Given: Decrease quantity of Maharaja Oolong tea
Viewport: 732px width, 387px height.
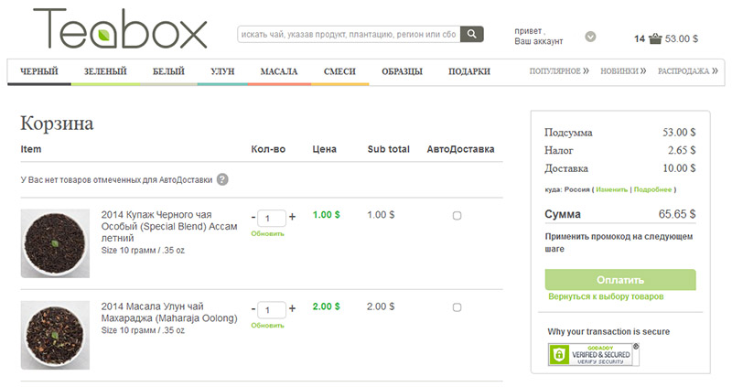Looking at the screenshot, I should (253, 308).
